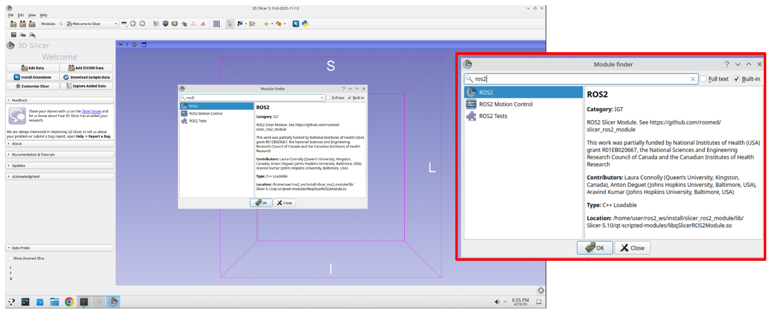Open the Extensions Manager icon
771x313 pixels.
click(296, 24)
